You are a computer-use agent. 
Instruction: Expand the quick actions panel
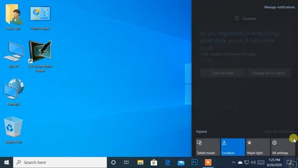[202, 132]
